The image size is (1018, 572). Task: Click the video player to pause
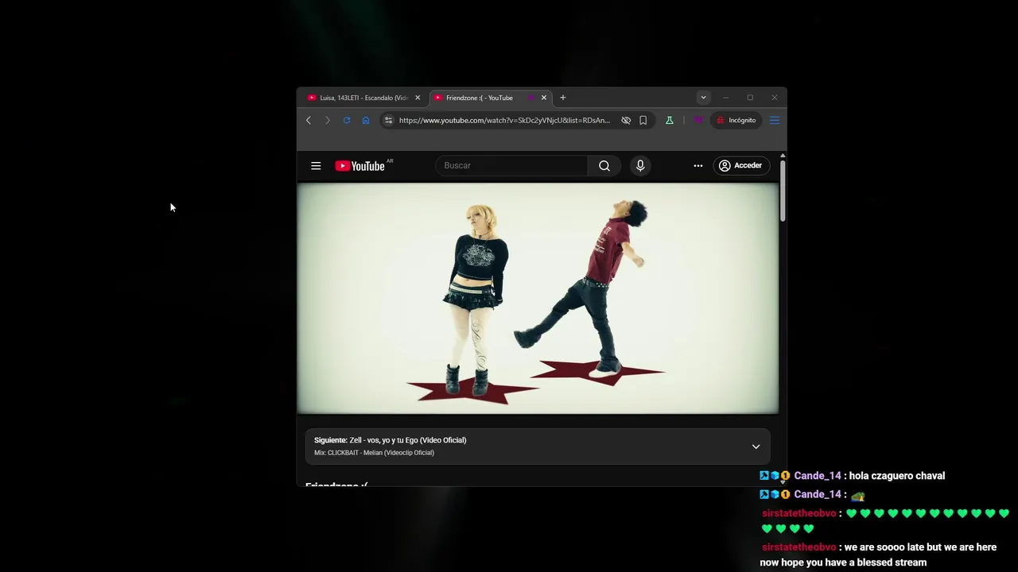(x=538, y=299)
